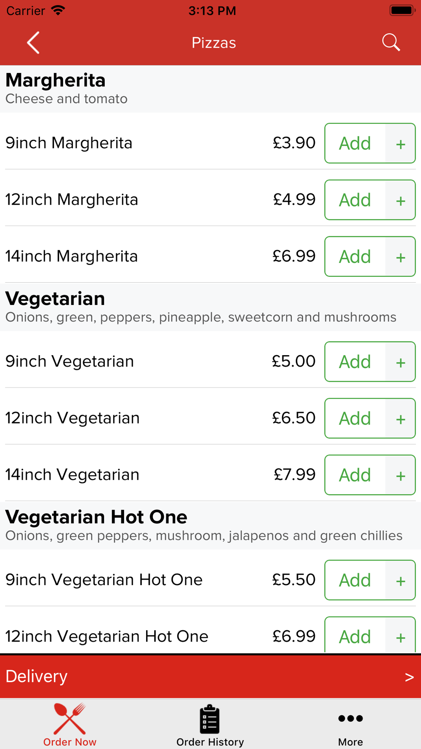Select the Vegetarian Hot One section header

tap(96, 517)
